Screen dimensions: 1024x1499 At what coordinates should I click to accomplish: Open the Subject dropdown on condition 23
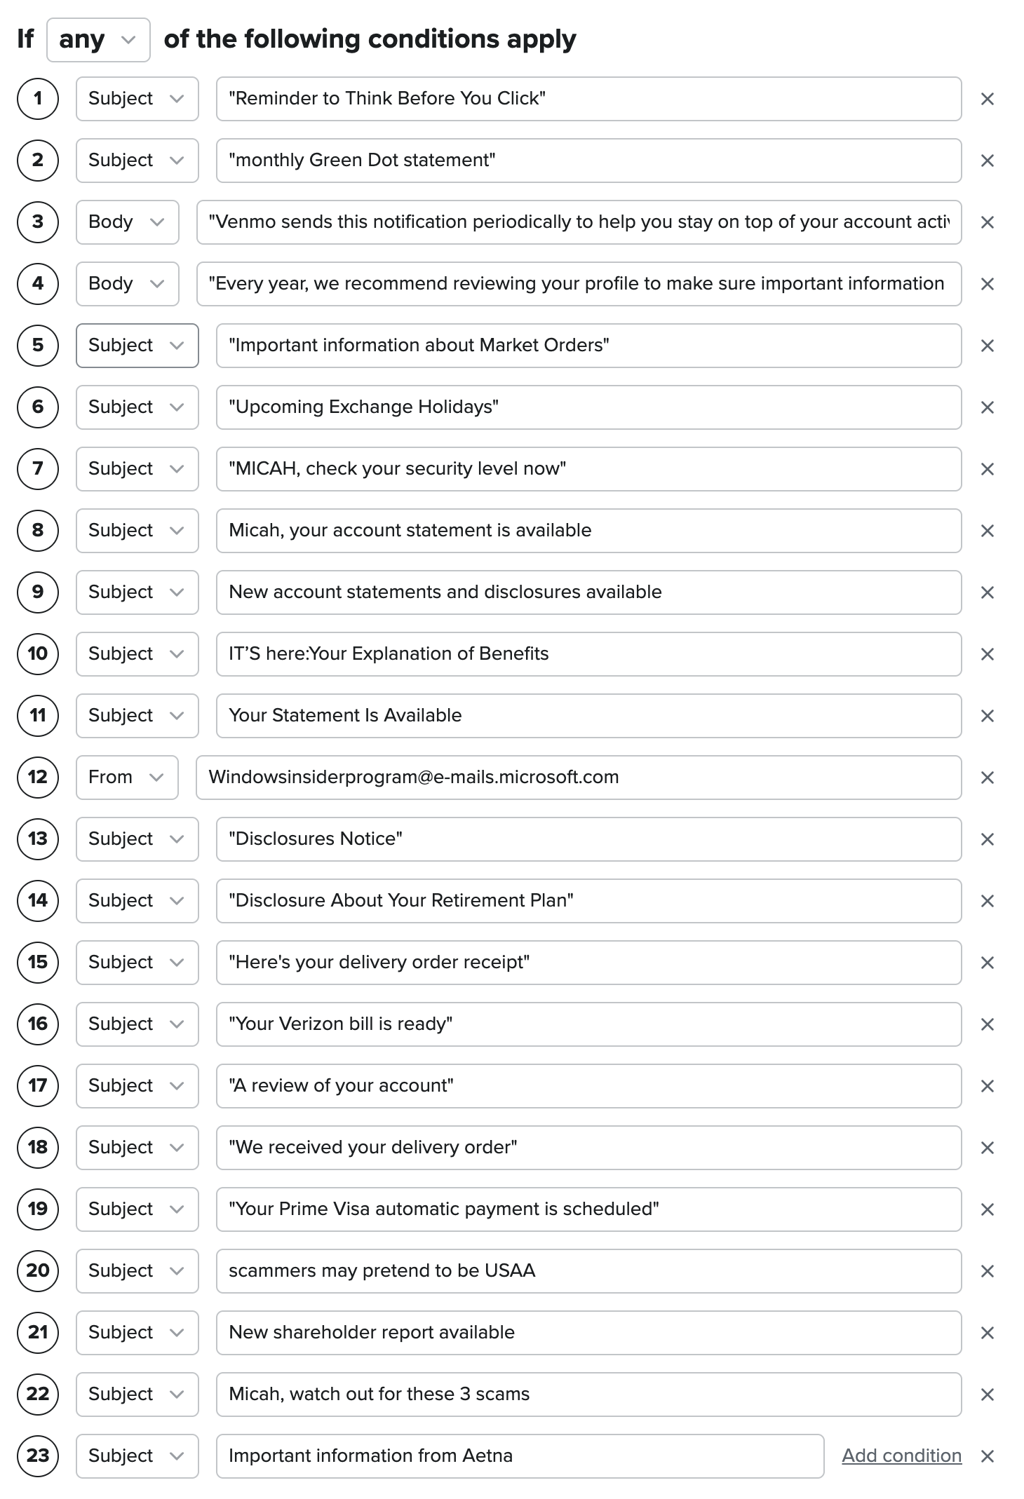point(137,1456)
